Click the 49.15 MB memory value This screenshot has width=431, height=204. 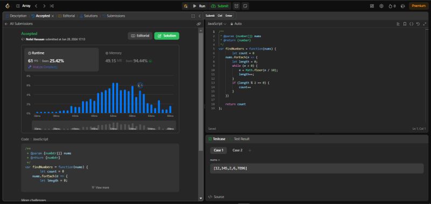click(114, 61)
